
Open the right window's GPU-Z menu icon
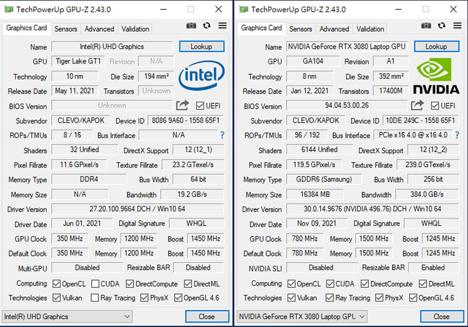pyautogui.click(x=457, y=26)
